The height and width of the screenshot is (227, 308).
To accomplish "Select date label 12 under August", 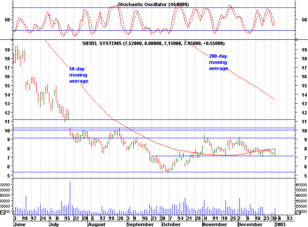I will tap(103, 218).
